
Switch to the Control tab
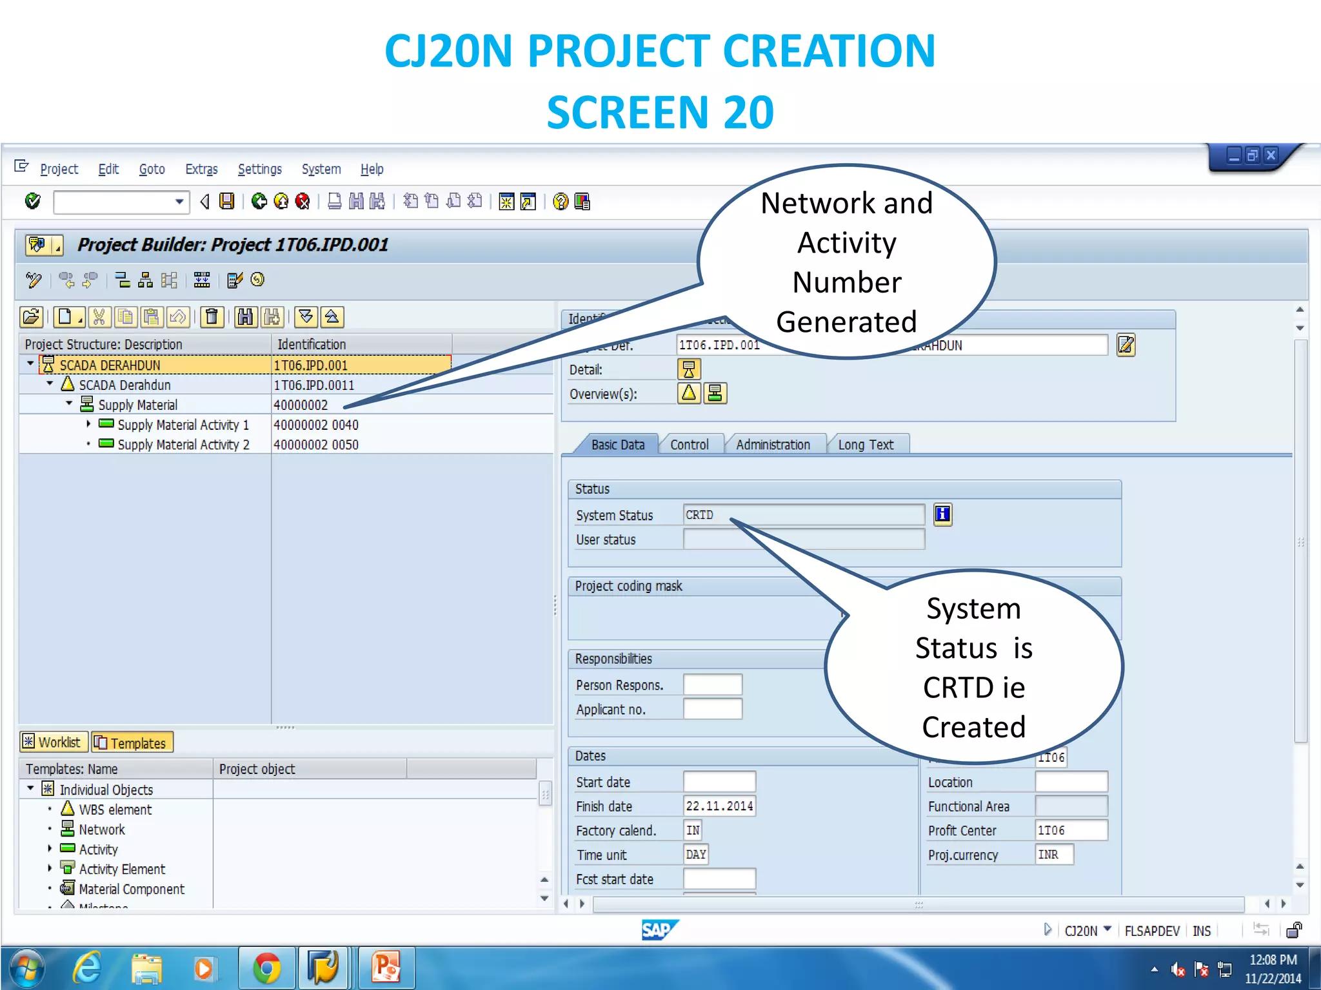click(689, 445)
